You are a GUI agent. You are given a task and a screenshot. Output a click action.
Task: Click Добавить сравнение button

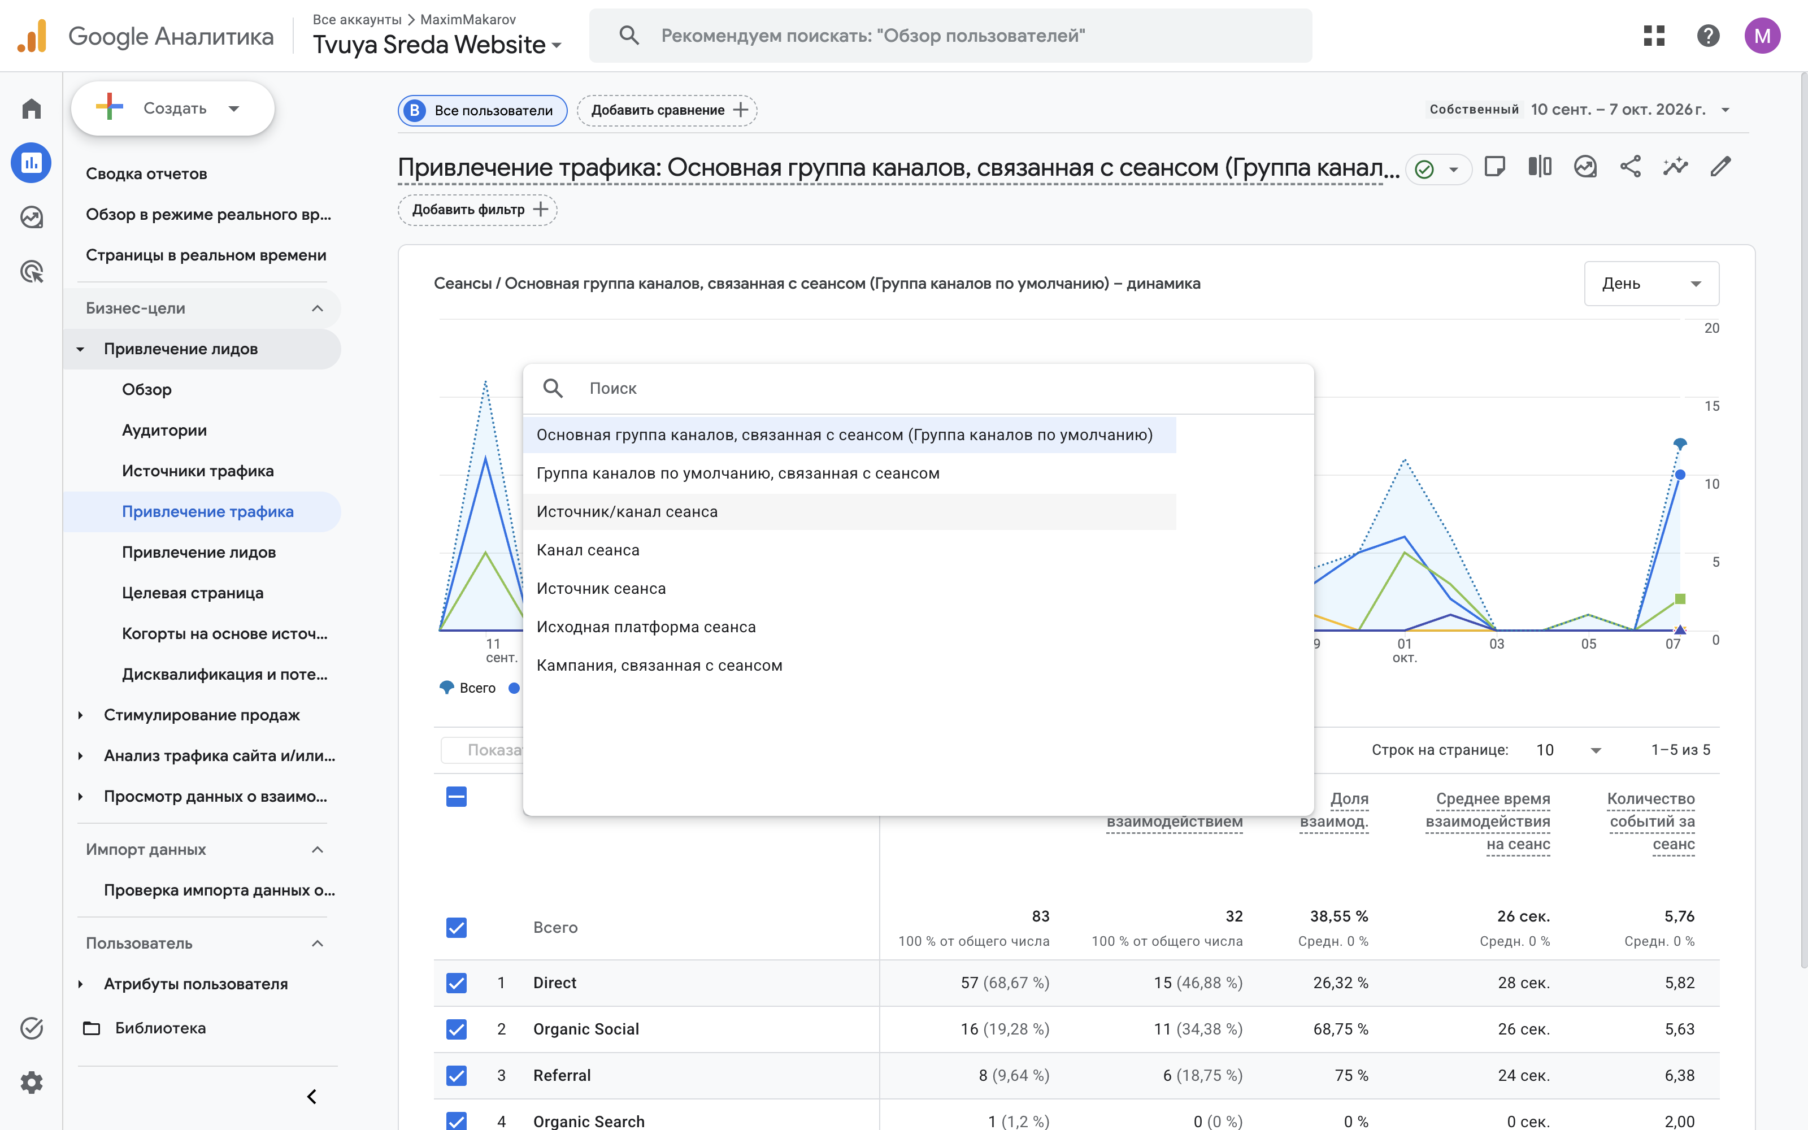click(x=667, y=111)
